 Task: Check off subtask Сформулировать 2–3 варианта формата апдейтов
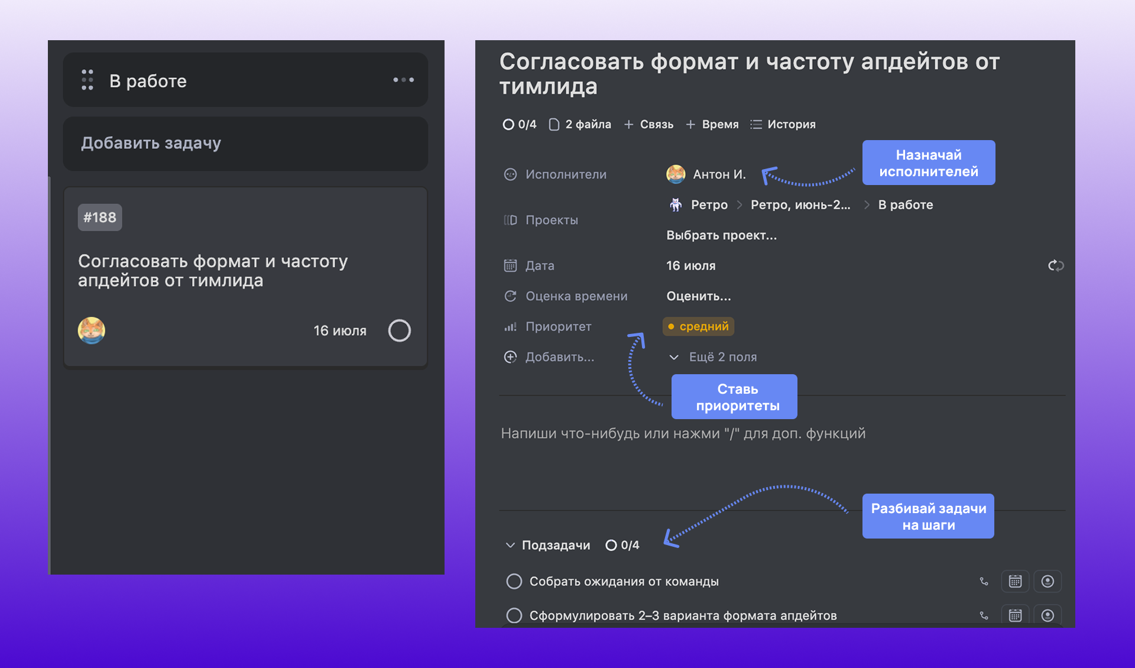(x=514, y=615)
